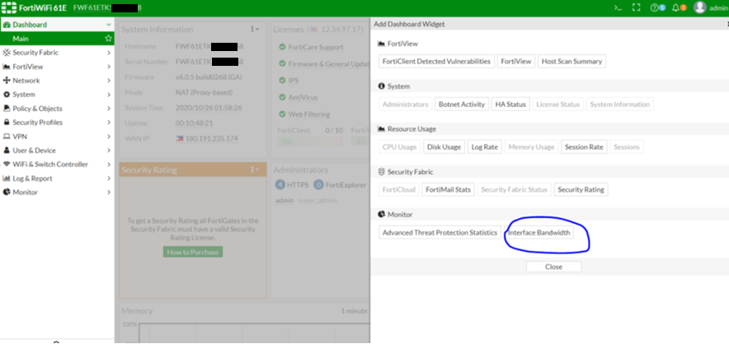Click the HTTPS administrators count badge
The height and width of the screenshot is (344, 729).
click(280, 185)
